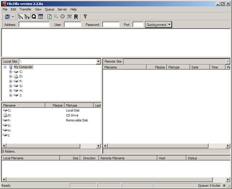Open Site Manager dropdown arrow in toolbar

pyautogui.click(x=13, y=17)
